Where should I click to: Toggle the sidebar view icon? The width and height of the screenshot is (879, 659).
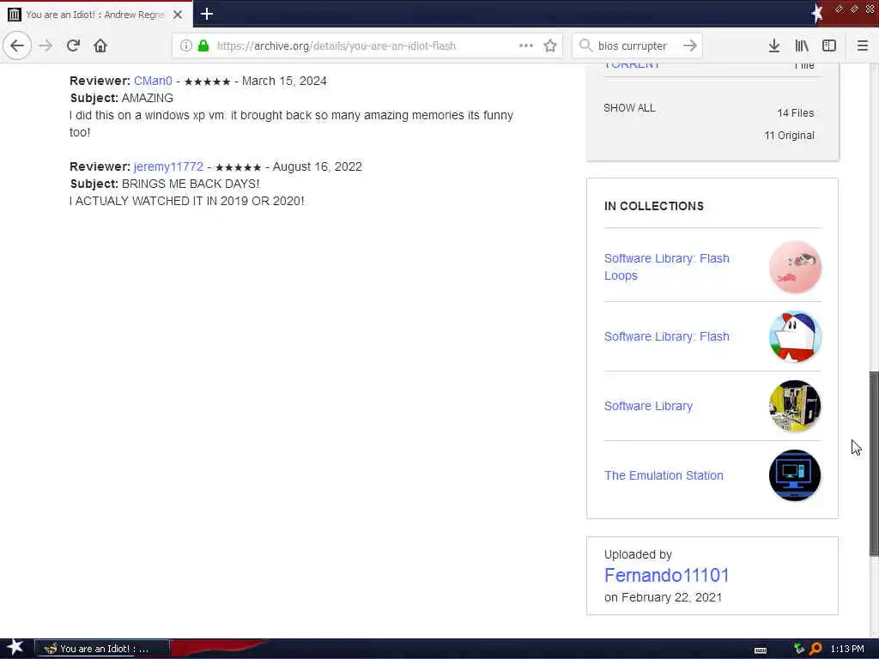(829, 45)
